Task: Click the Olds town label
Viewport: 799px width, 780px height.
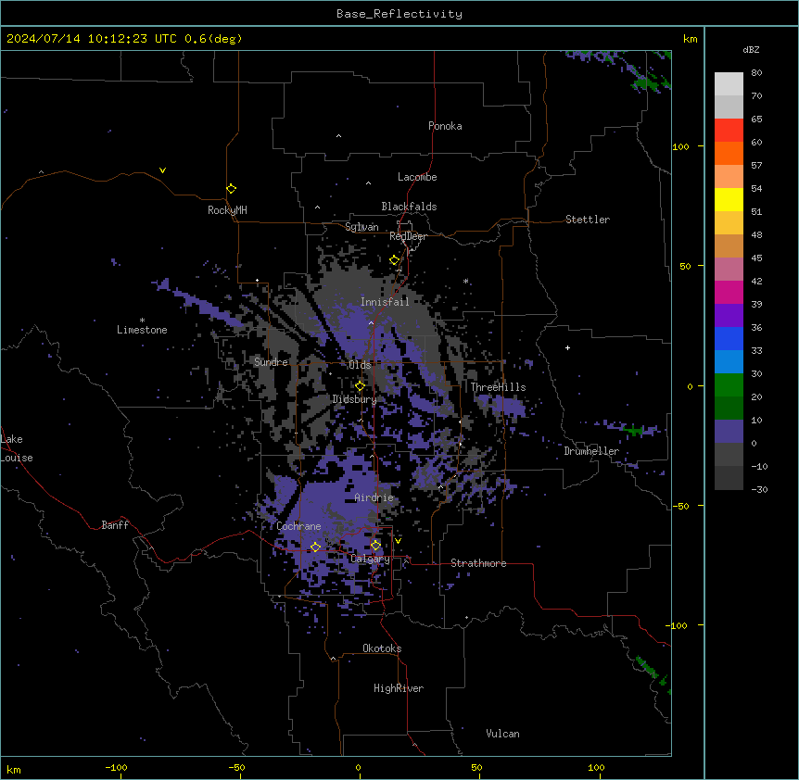Action: [x=360, y=365]
